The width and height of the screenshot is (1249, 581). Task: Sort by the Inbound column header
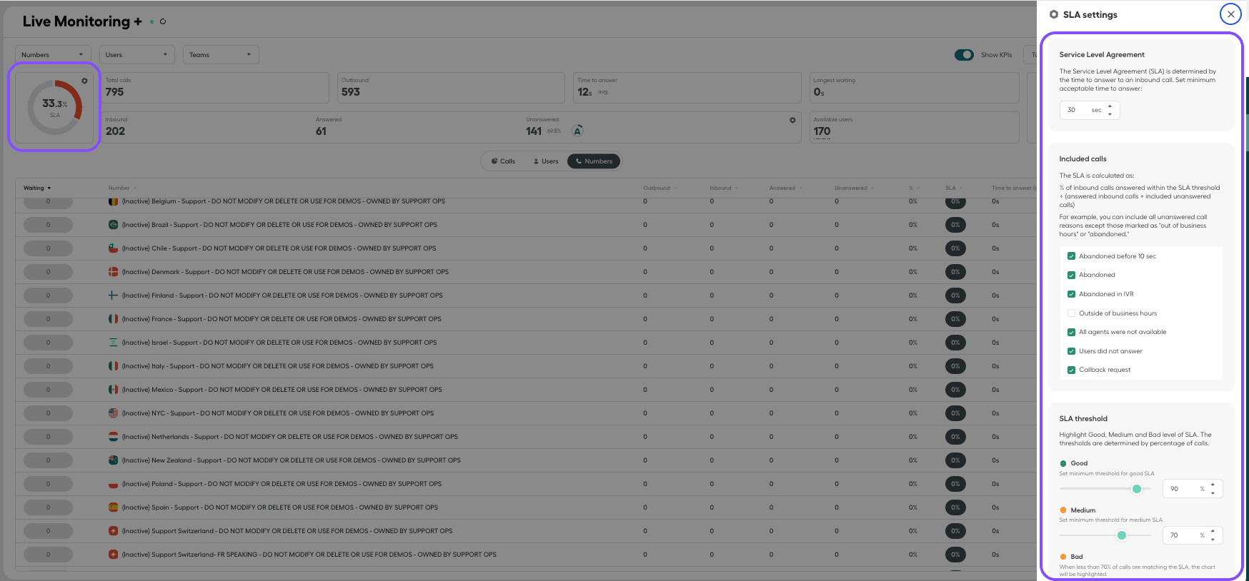click(x=724, y=188)
